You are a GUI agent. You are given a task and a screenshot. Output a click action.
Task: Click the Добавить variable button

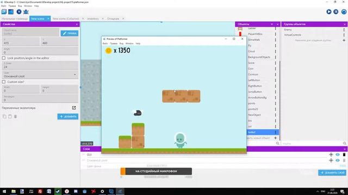coord(68,116)
